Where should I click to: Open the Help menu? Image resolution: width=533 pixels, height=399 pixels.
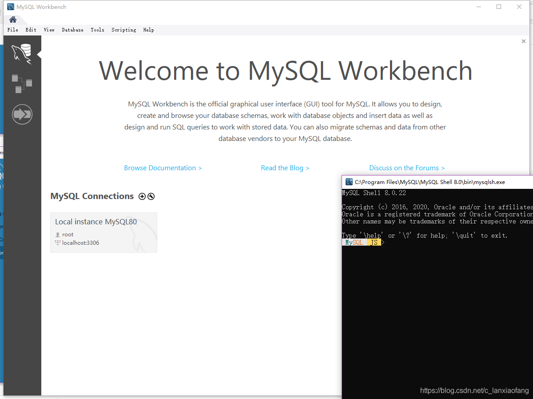(148, 30)
